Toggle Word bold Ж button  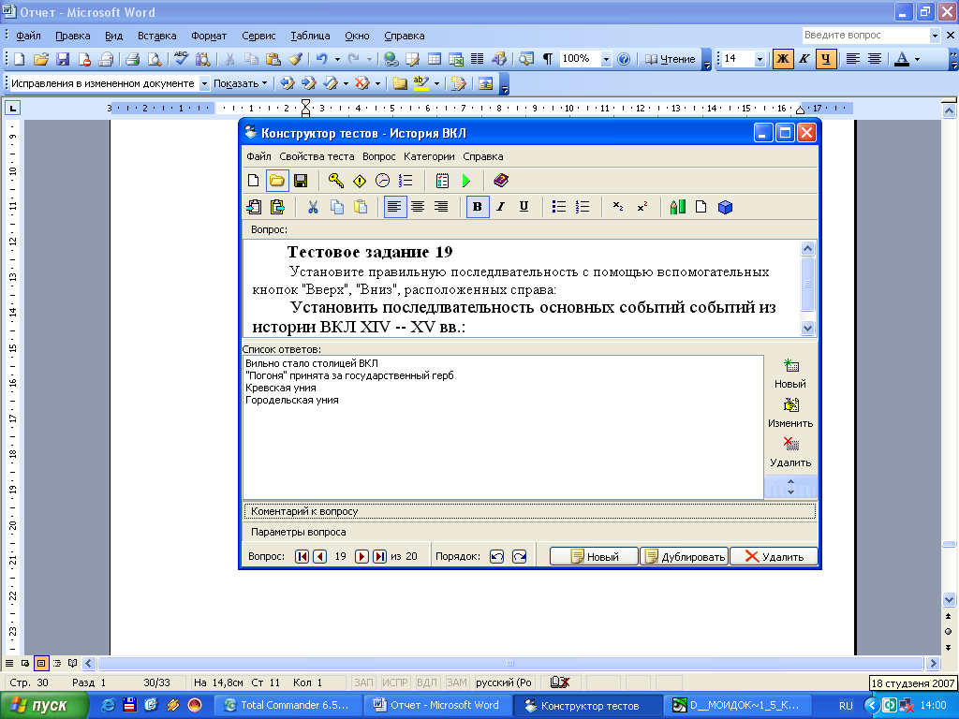(782, 59)
